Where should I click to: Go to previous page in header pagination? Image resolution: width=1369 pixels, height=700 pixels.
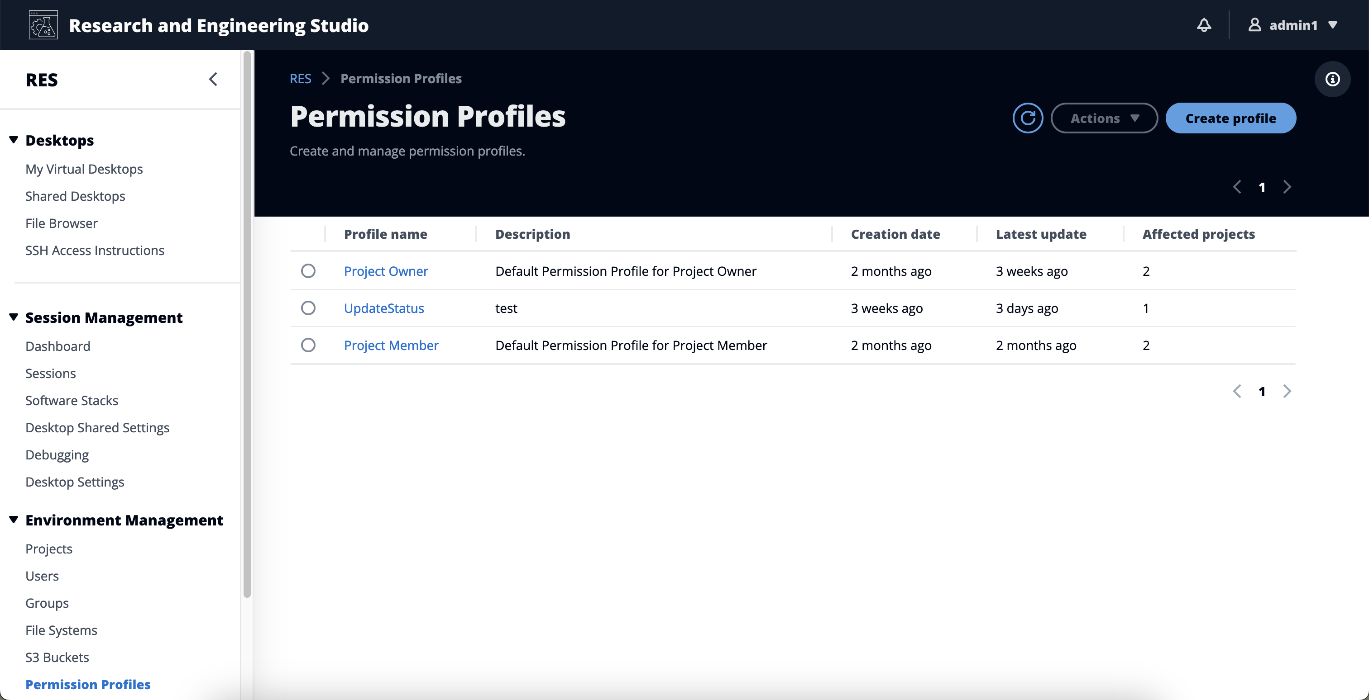coord(1237,187)
